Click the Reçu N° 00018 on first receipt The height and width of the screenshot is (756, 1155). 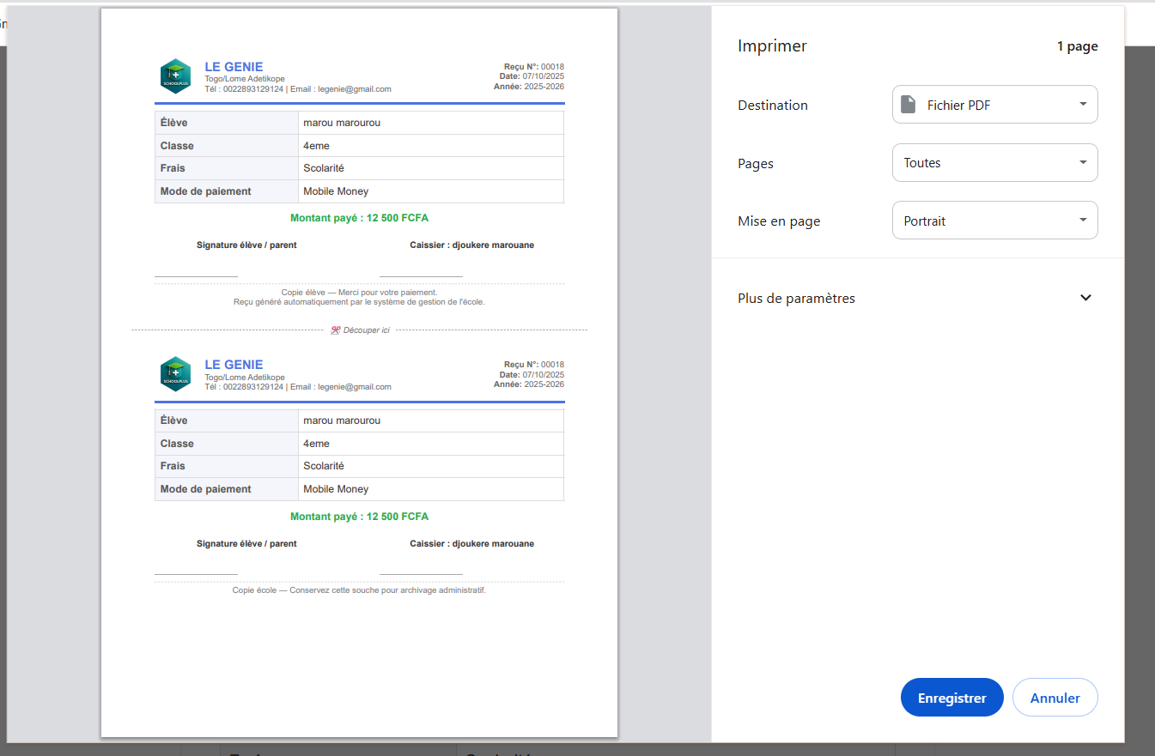(x=532, y=66)
